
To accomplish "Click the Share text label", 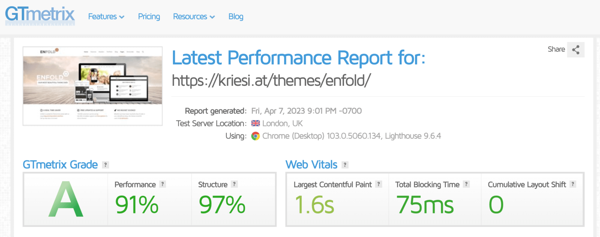I will [x=556, y=49].
